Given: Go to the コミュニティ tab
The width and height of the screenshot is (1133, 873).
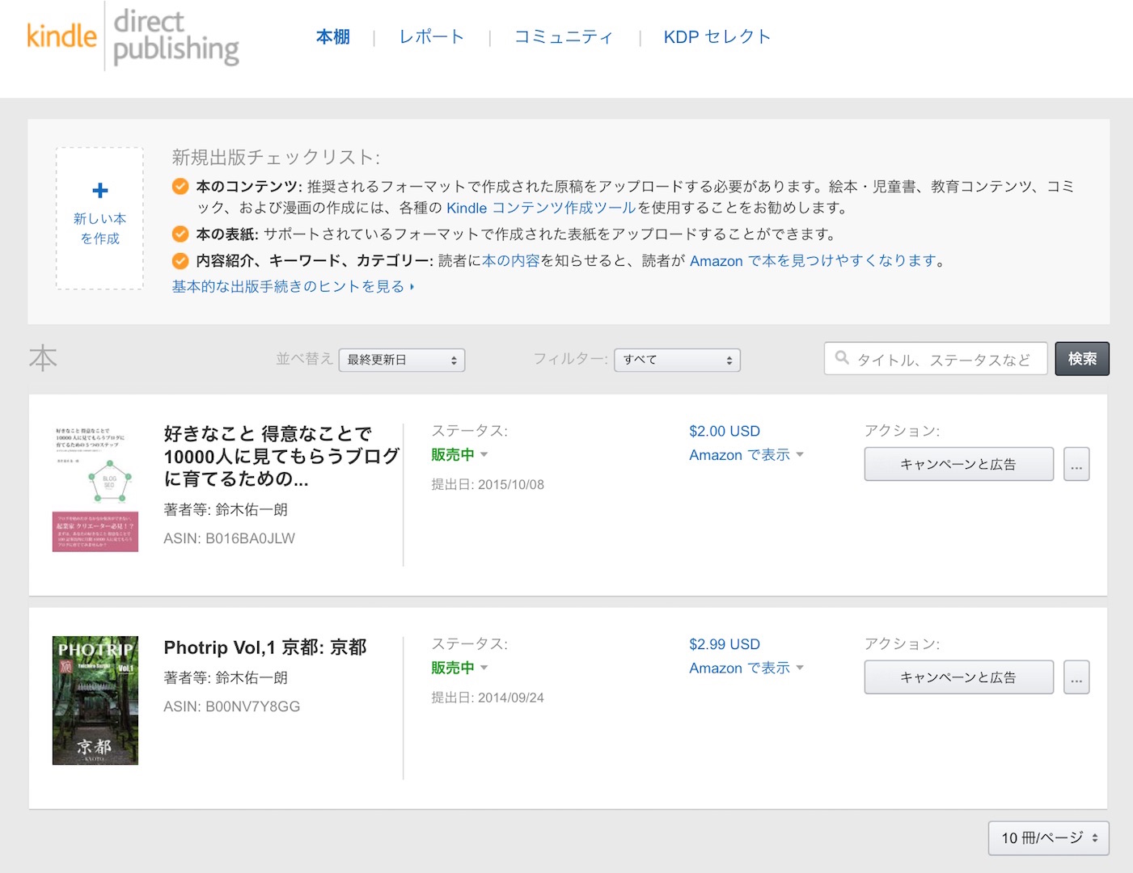Looking at the screenshot, I should point(564,37).
